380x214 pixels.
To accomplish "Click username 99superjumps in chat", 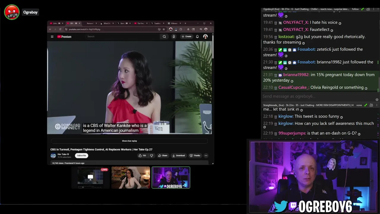I will pyautogui.click(x=292, y=133).
